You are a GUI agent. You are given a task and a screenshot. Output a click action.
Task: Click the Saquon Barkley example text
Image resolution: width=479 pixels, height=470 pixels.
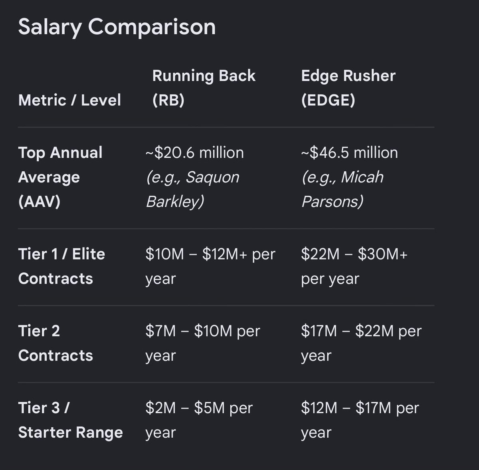(193, 189)
